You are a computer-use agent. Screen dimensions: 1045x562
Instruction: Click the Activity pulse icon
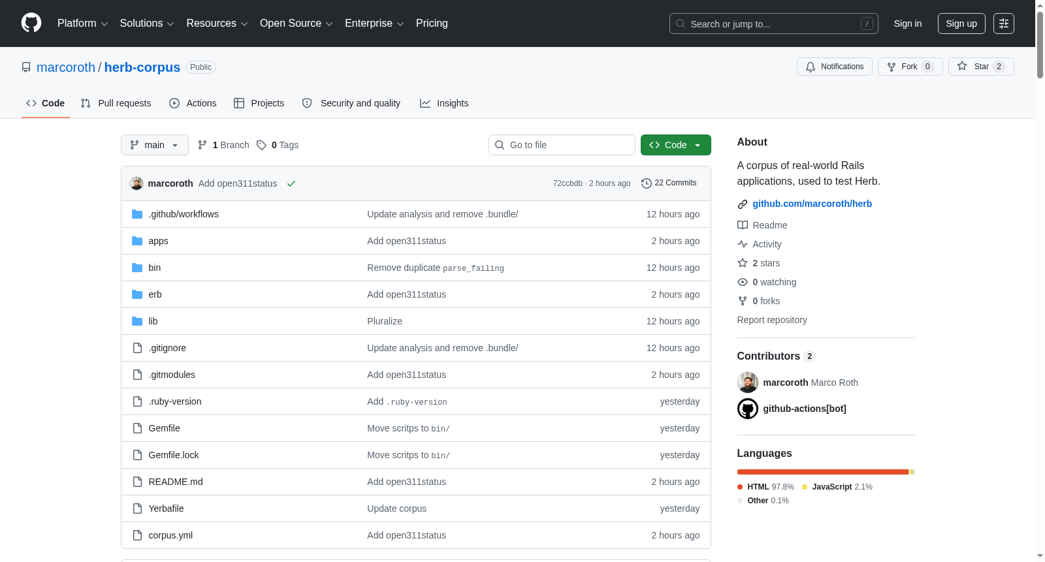tap(743, 244)
